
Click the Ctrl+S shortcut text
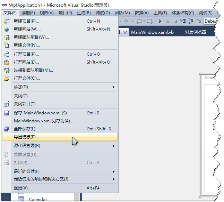[x=93, y=113]
